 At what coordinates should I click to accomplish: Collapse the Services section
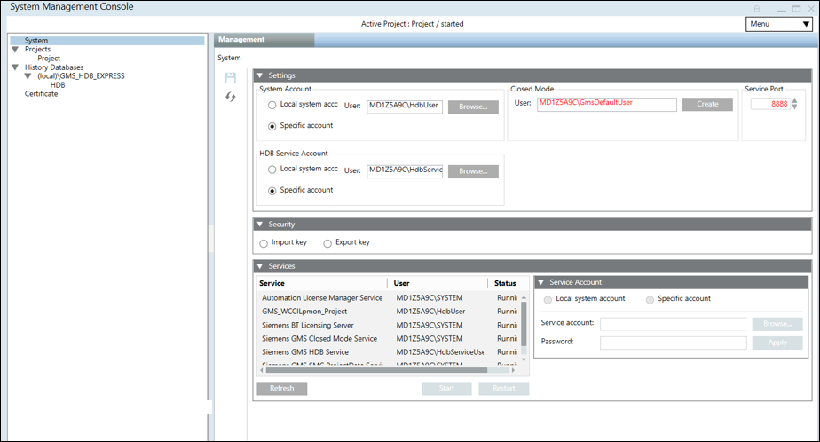click(x=261, y=266)
